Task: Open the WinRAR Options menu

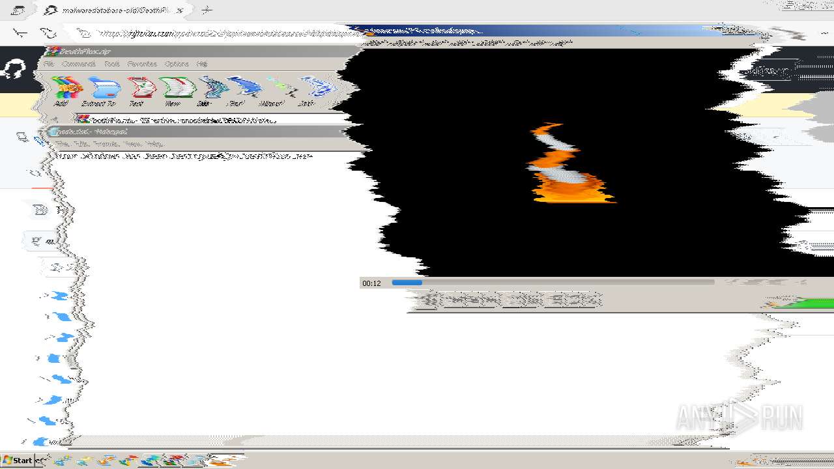Action: (177, 64)
